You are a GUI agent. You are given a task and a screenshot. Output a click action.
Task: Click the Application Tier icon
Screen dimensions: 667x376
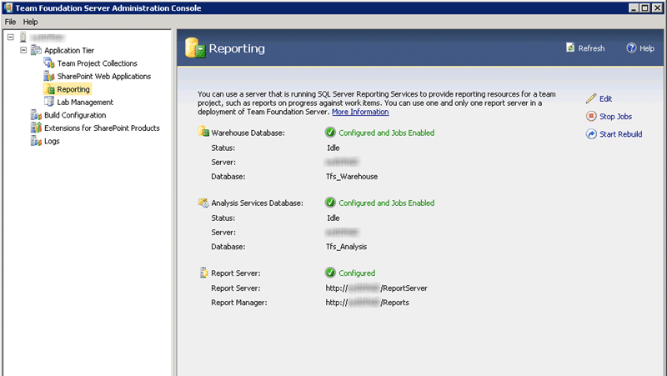click(36, 50)
